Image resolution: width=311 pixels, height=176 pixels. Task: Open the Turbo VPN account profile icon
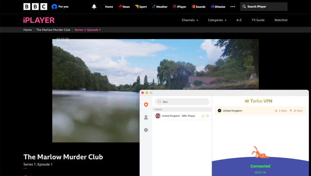tap(146, 117)
